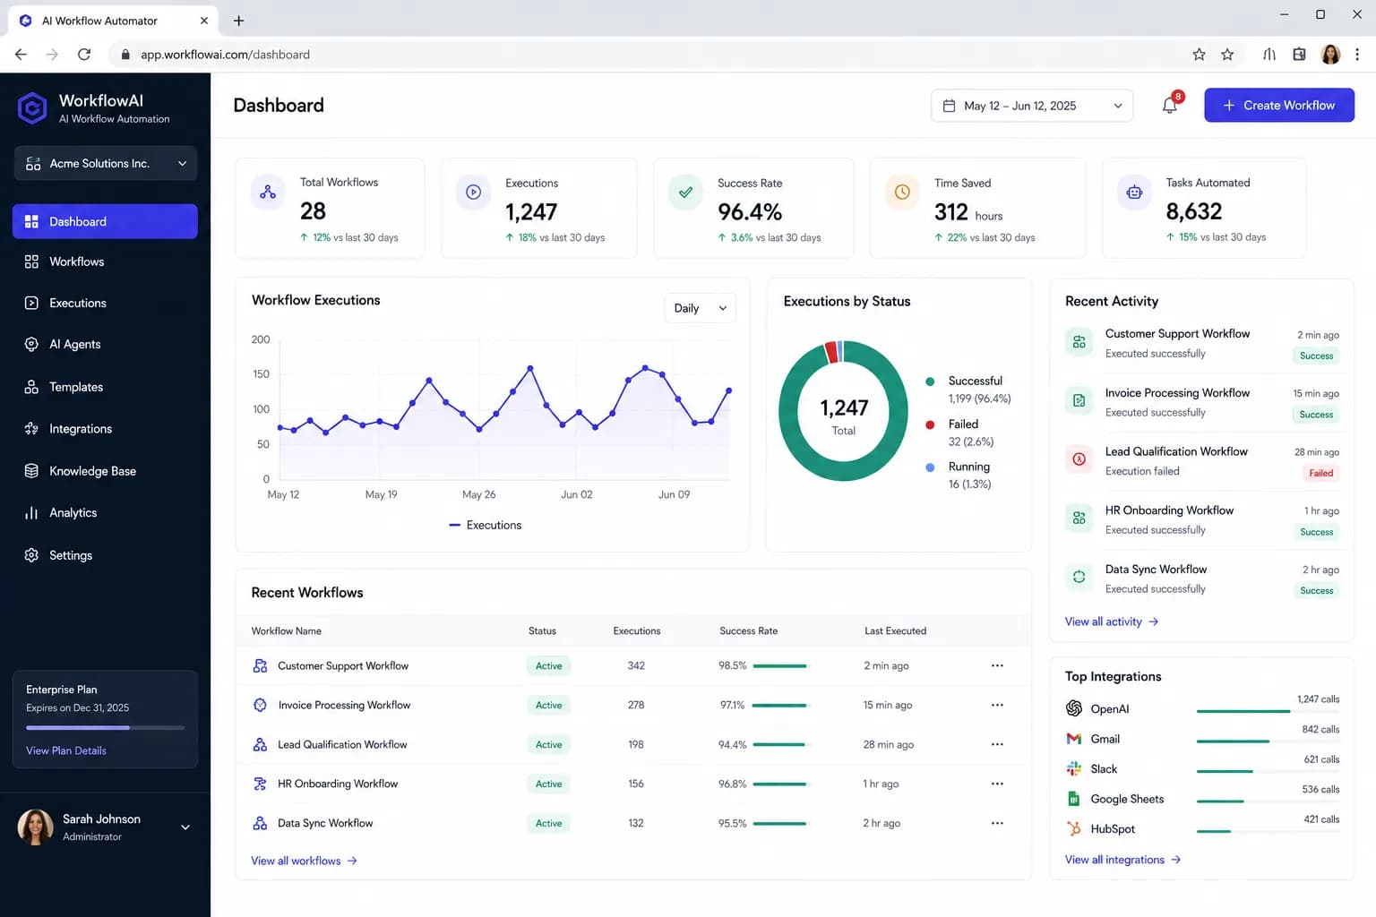The height and width of the screenshot is (917, 1376).
Task: Click the Data Sync activity refresh icon
Action: tap(1079, 577)
